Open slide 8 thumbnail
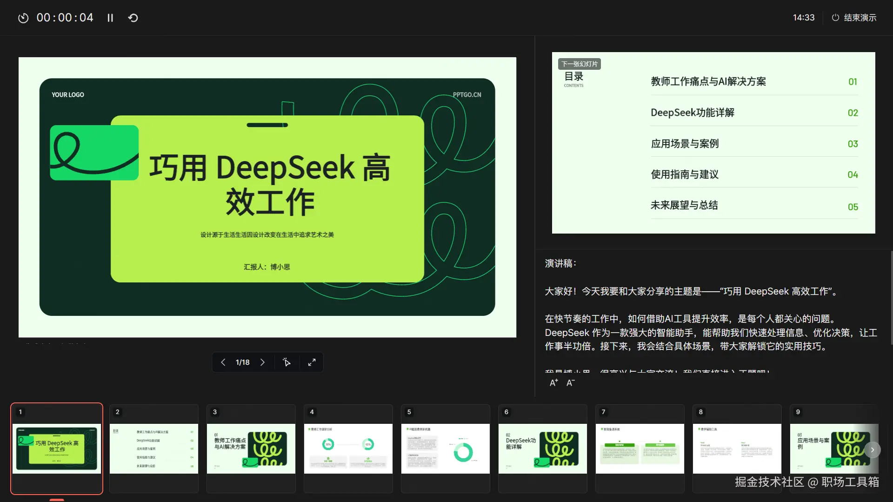893x502 pixels. 737,448
